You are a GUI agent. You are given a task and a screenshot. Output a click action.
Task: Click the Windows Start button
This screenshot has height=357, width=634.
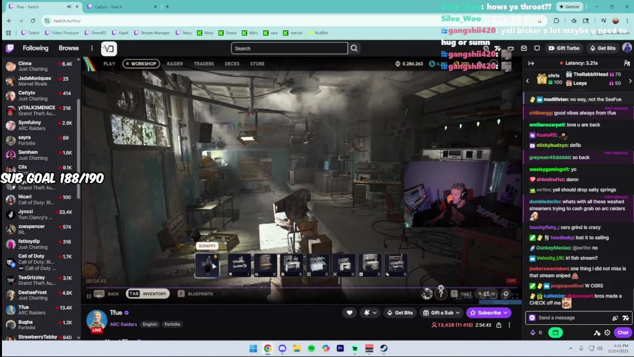coord(253,348)
